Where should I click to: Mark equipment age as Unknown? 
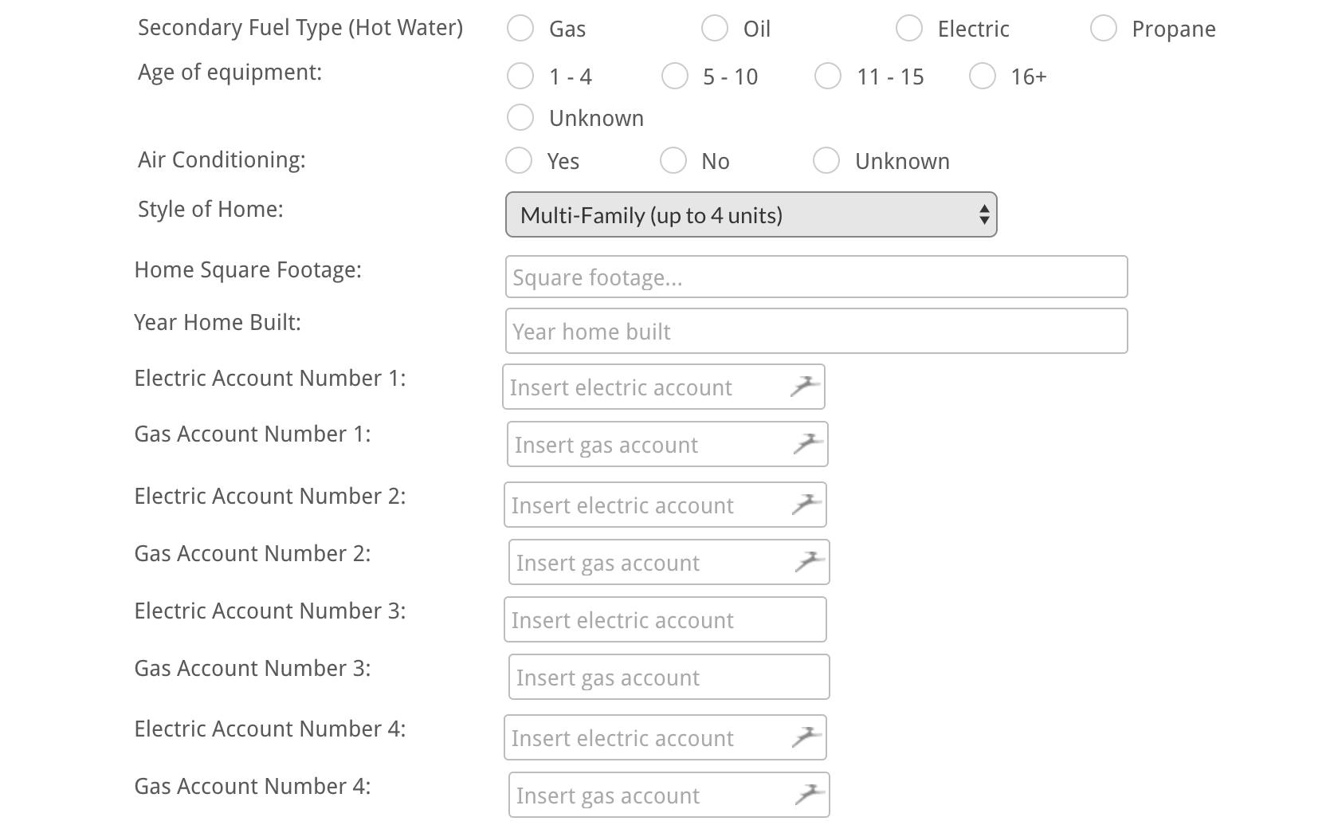[x=520, y=118]
